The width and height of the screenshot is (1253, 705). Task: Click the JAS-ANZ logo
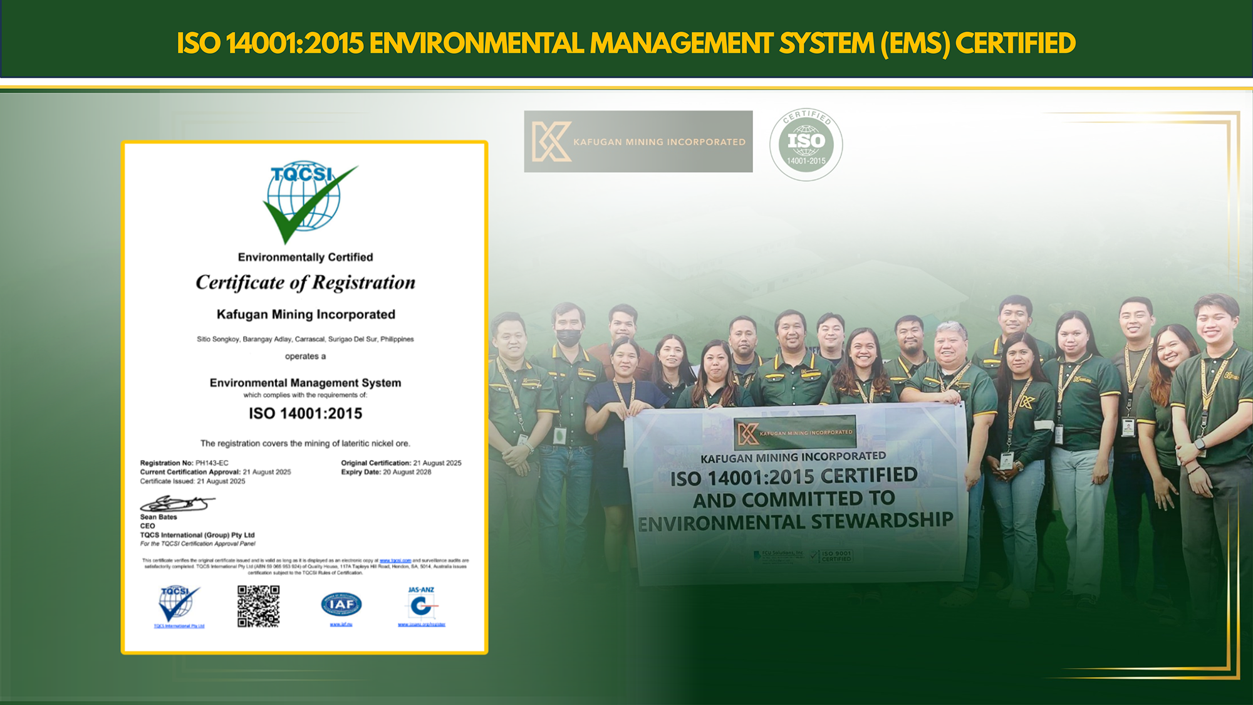422,603
